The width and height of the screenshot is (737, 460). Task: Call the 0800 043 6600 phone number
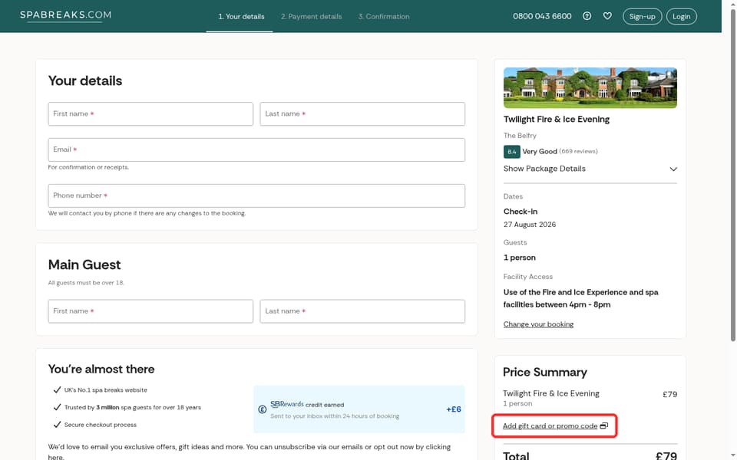click(x=542, y=16)
